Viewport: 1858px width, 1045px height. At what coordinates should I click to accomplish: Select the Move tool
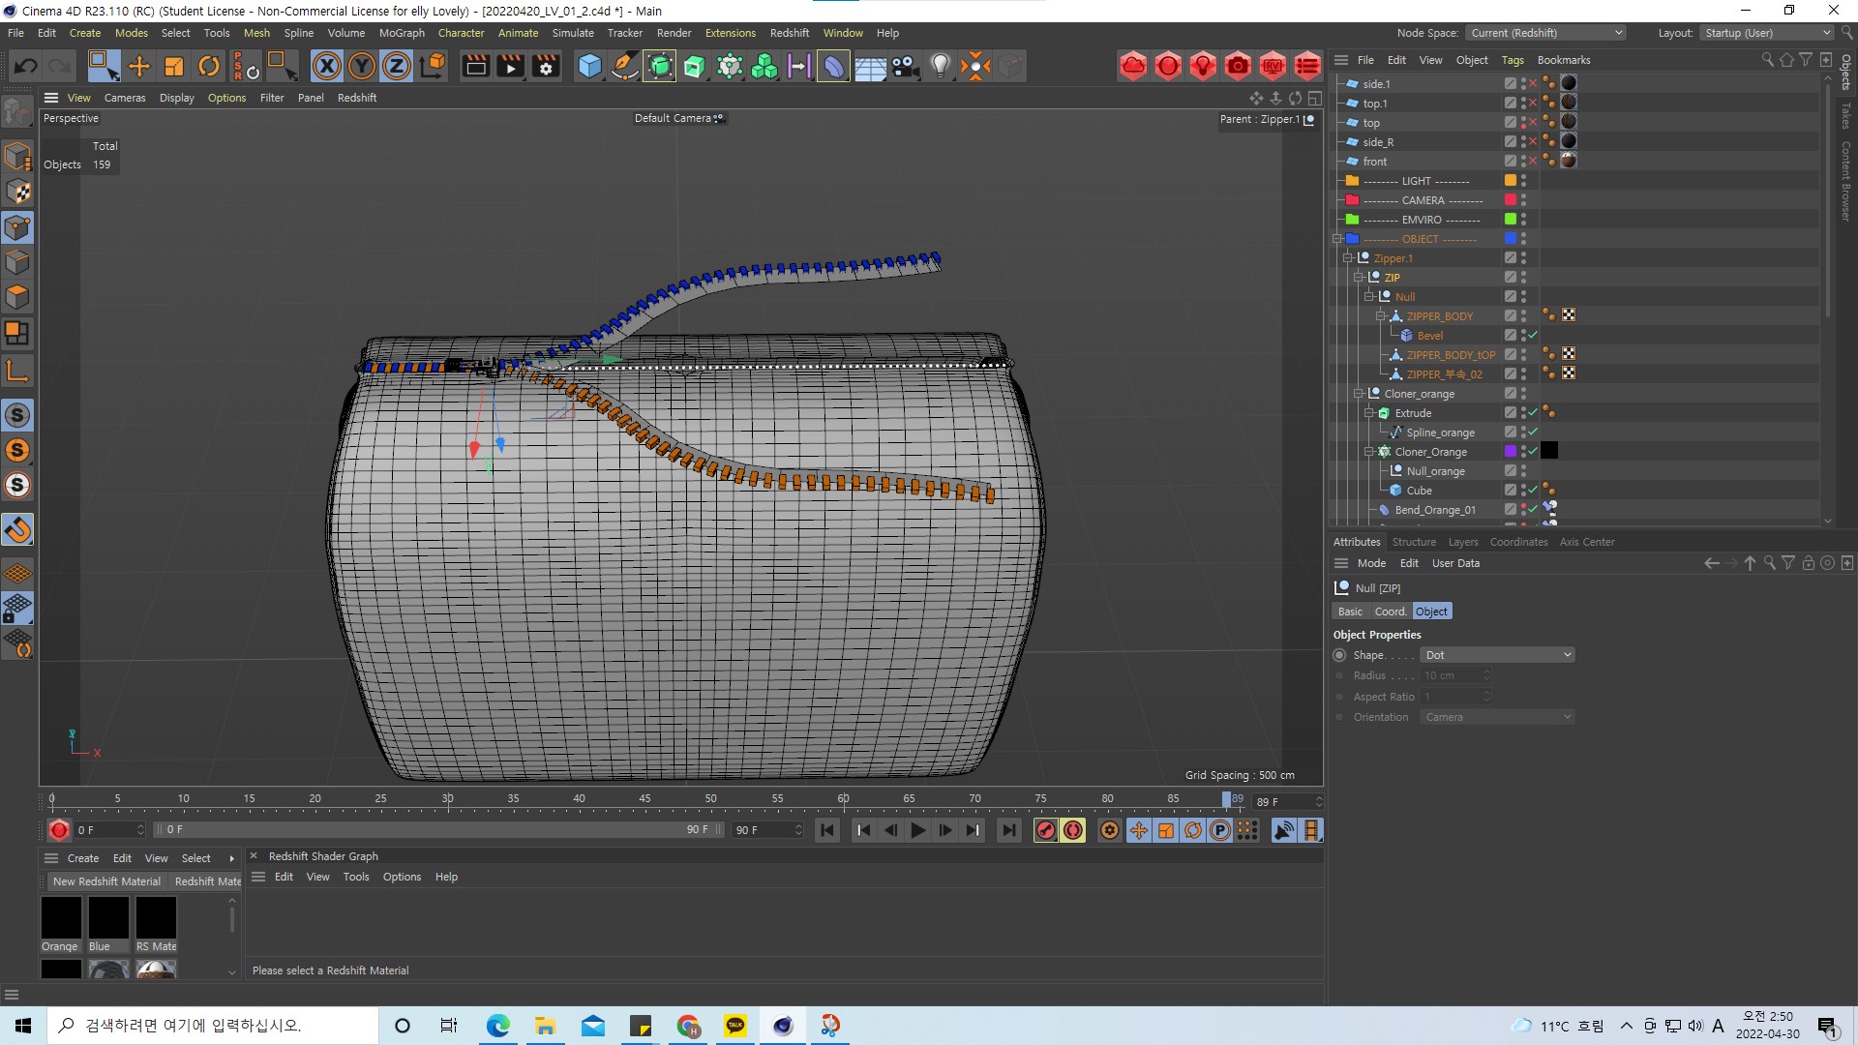pyautogui.click(x=139, y=66)
